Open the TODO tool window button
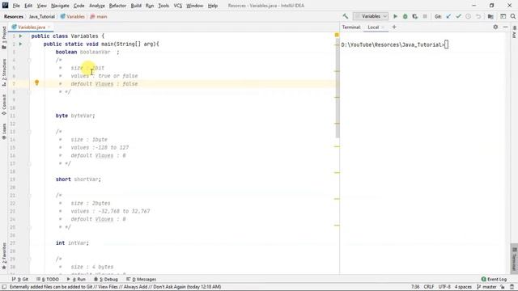This screenshot has height=291, width=518. 48,279
